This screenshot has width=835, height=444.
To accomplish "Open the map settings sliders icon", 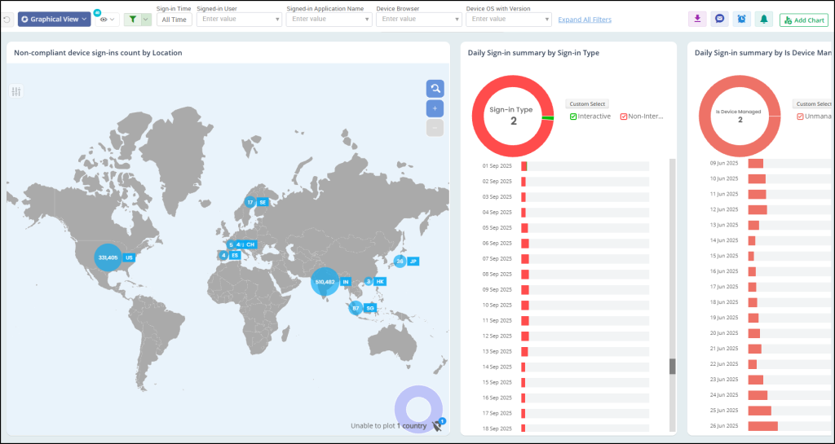I will 16,91.
